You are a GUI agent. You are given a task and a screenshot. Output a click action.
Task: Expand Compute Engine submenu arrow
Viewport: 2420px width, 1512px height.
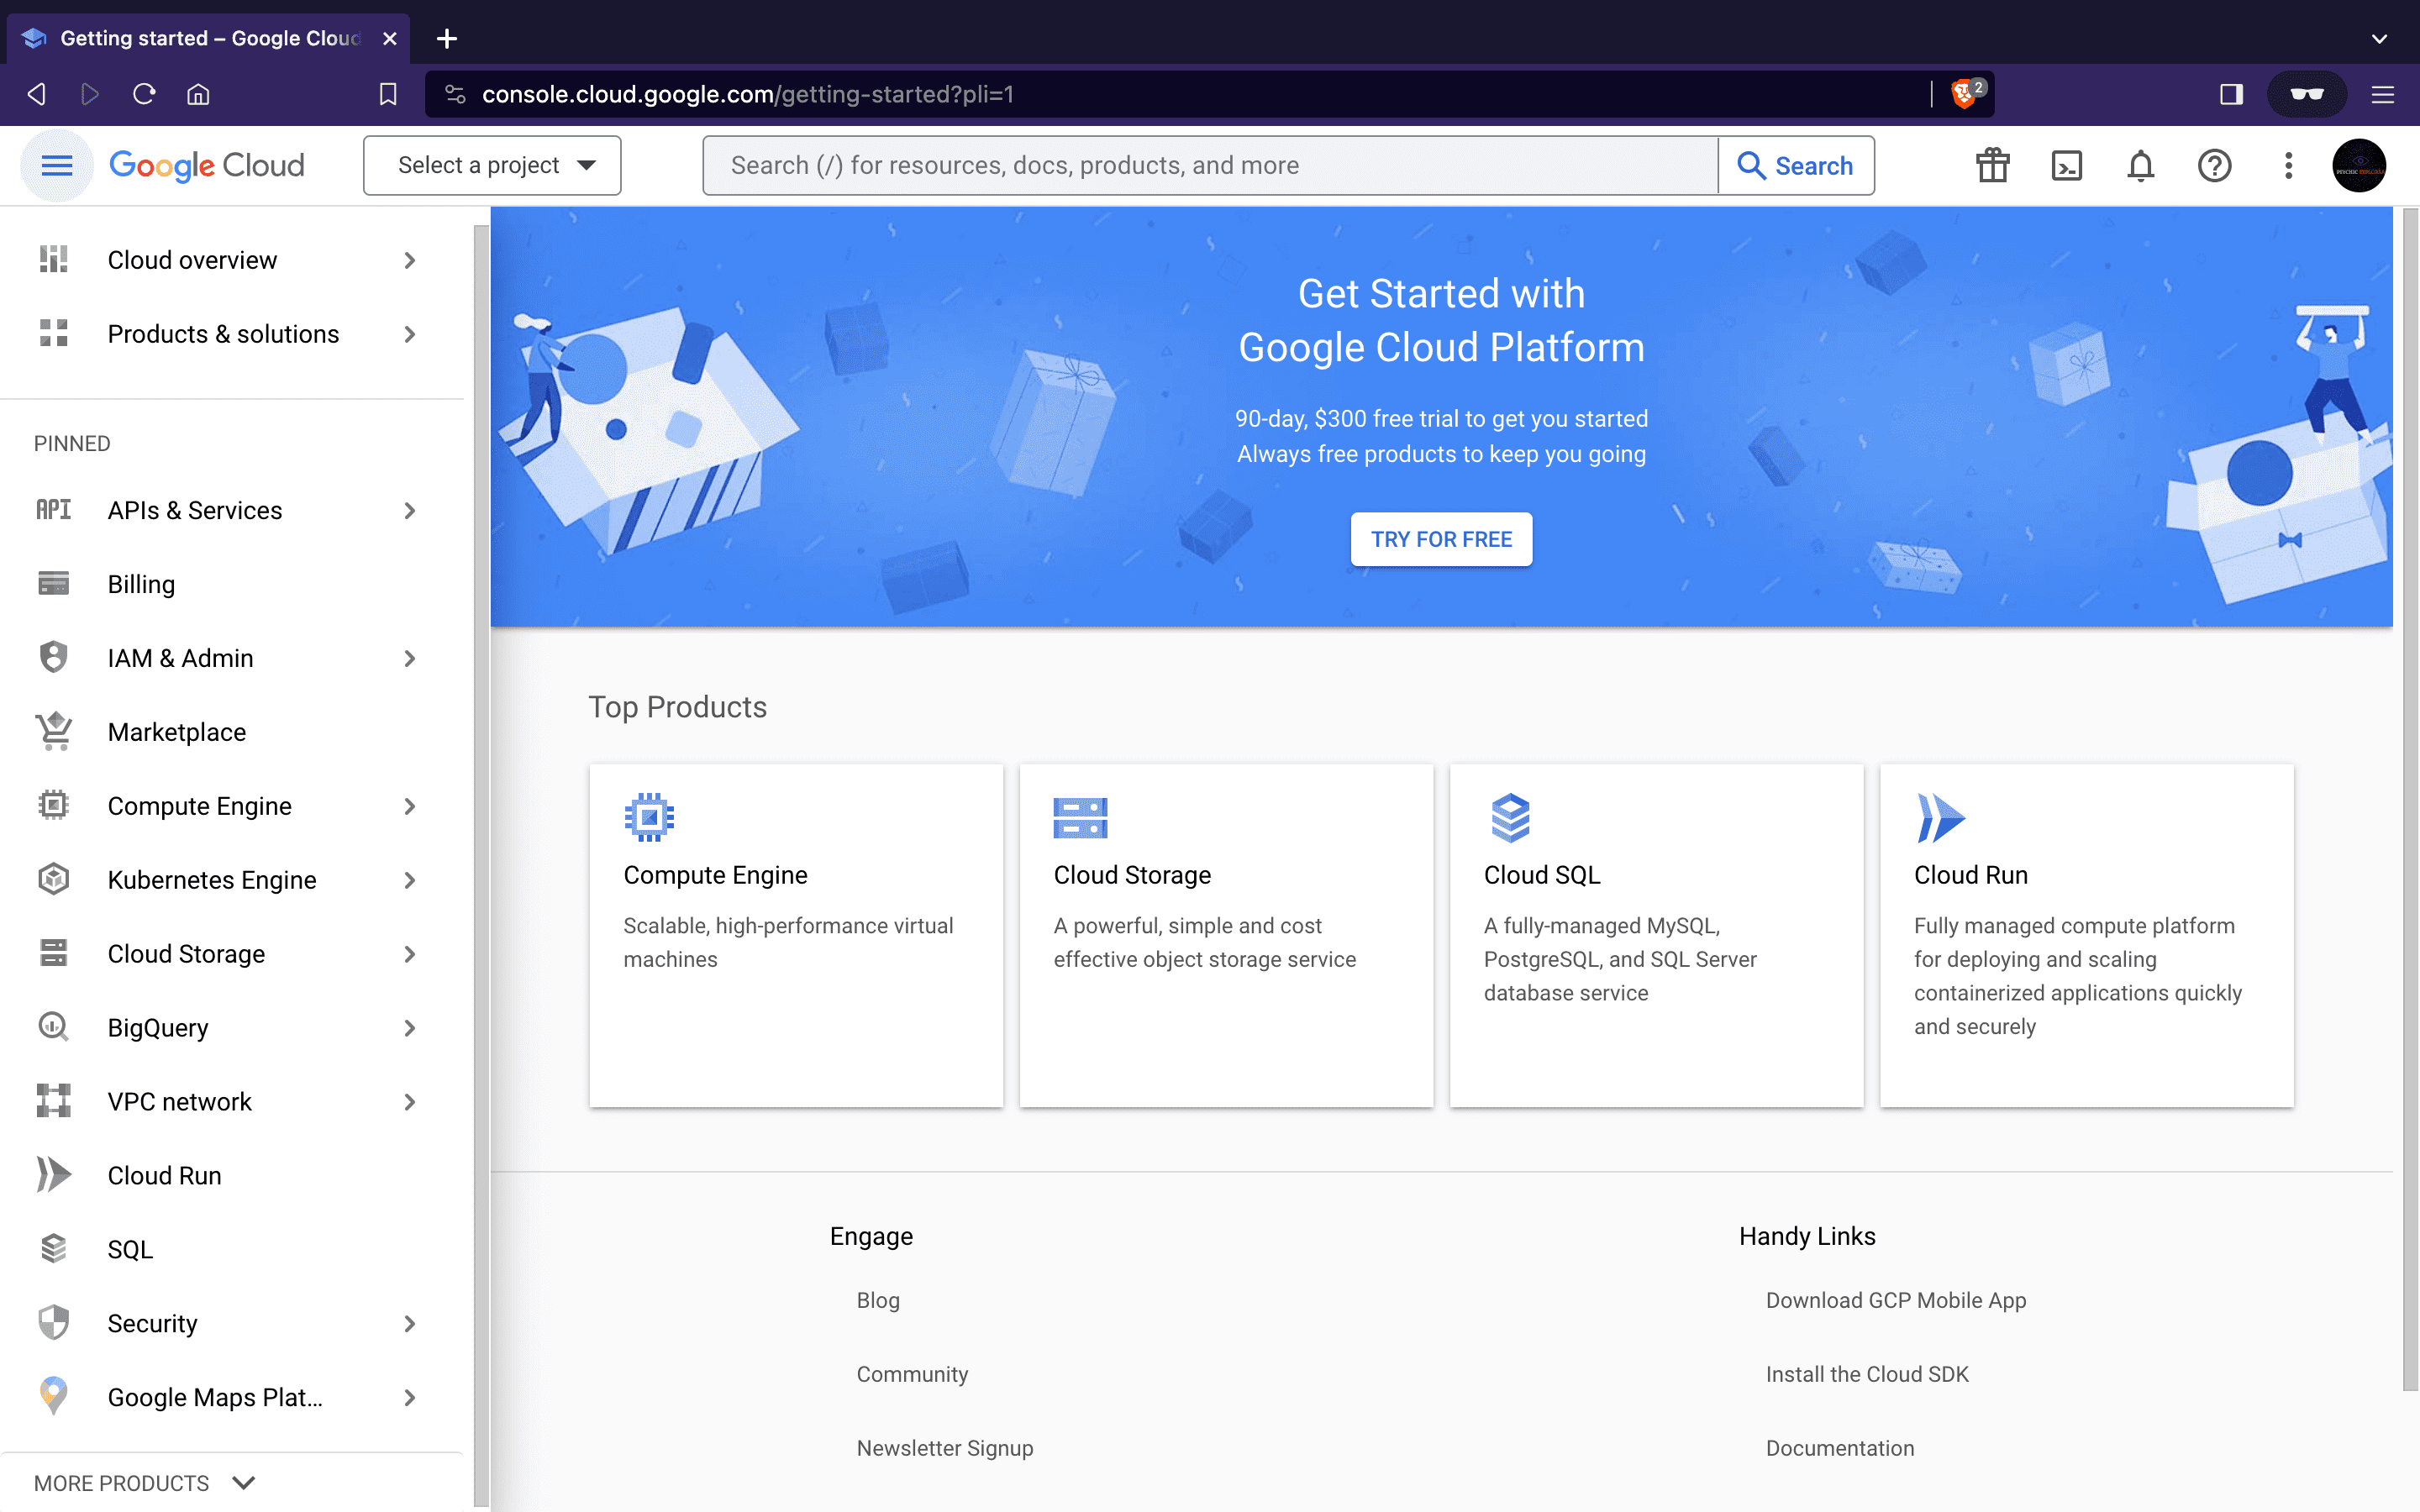(x=409, y=806)
